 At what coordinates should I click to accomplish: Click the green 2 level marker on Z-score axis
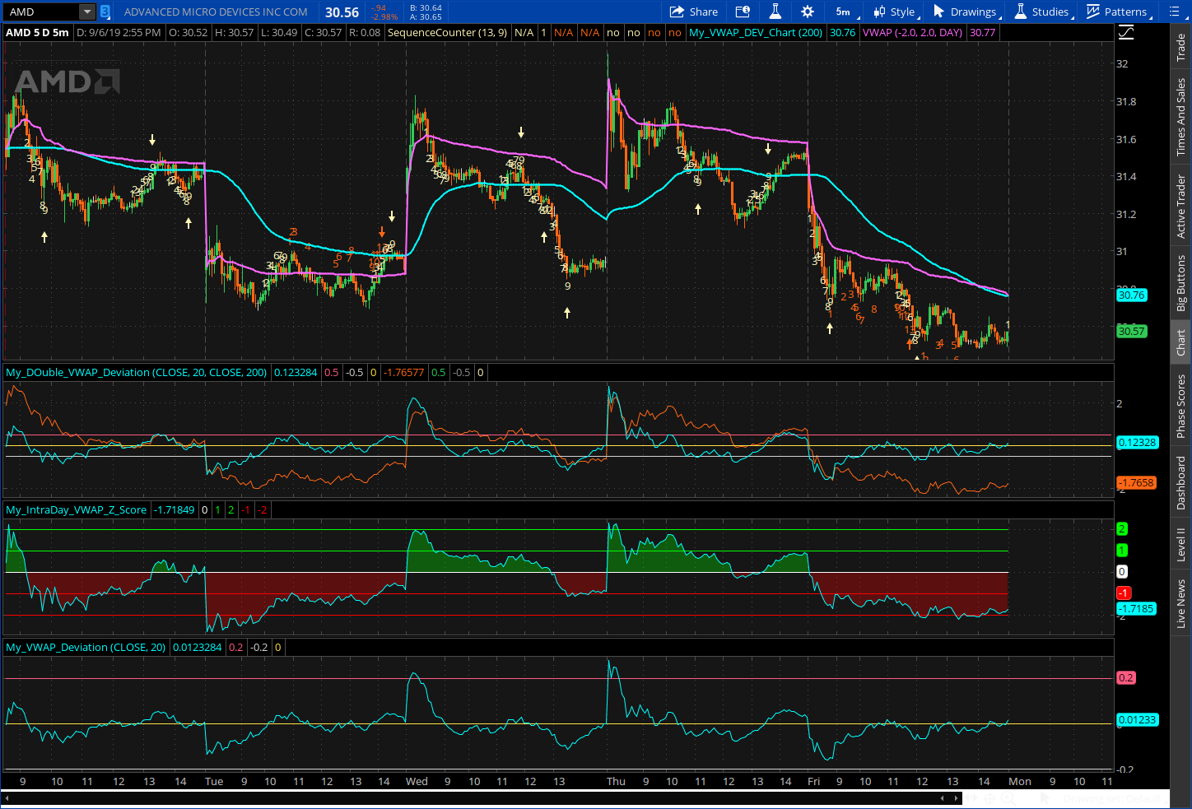pyautogui.click(x=1121, y=529)
